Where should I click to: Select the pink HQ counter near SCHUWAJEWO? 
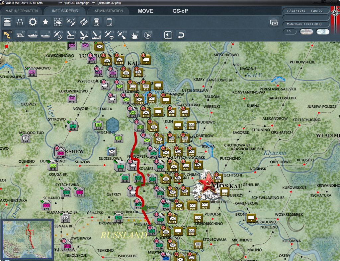32,72
